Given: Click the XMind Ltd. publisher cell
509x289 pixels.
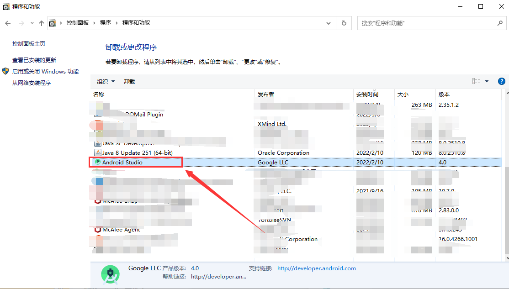Looking at the screenshot, I should 272,124.
